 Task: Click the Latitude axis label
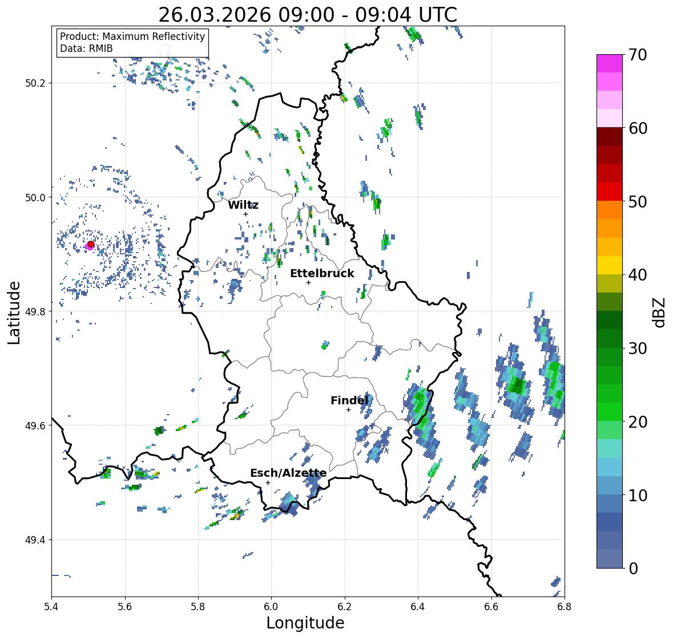14,313
